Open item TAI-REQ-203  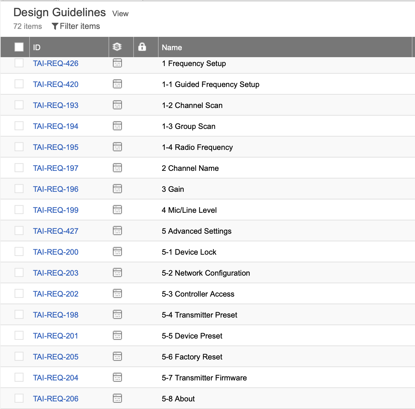(56, 273)
